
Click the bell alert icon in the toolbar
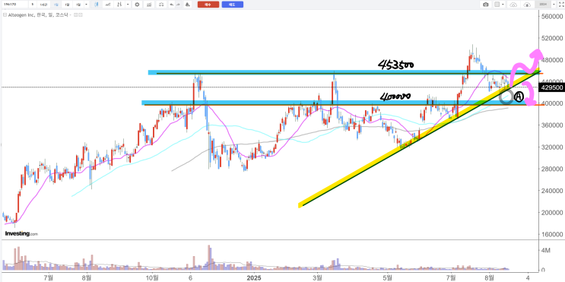coord(187,5)
